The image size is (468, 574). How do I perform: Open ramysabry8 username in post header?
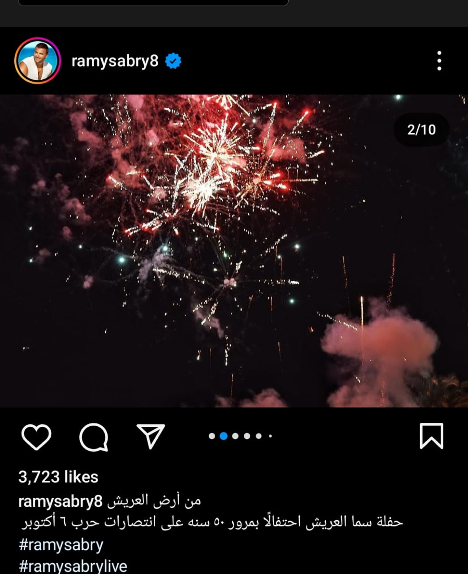pos(115,61)
